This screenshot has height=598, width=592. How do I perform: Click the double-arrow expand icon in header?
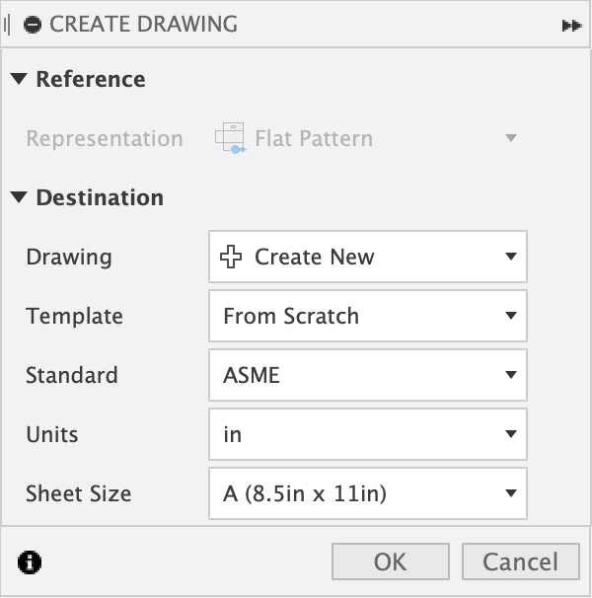coord(570,26)
